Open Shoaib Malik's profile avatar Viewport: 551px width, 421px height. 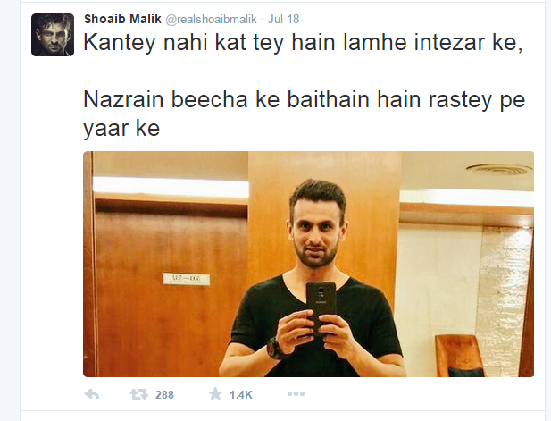(53, 35)
